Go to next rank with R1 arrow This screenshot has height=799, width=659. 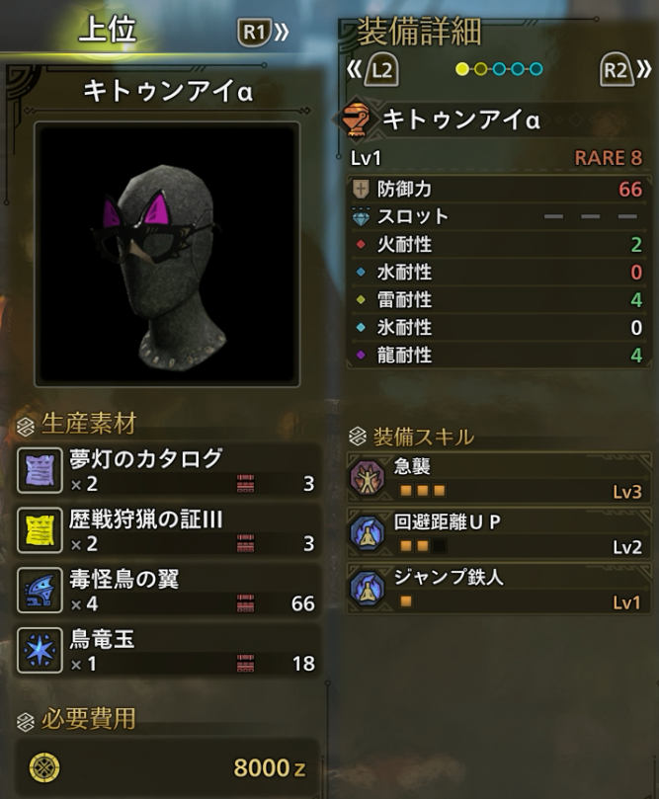[263, 33]
